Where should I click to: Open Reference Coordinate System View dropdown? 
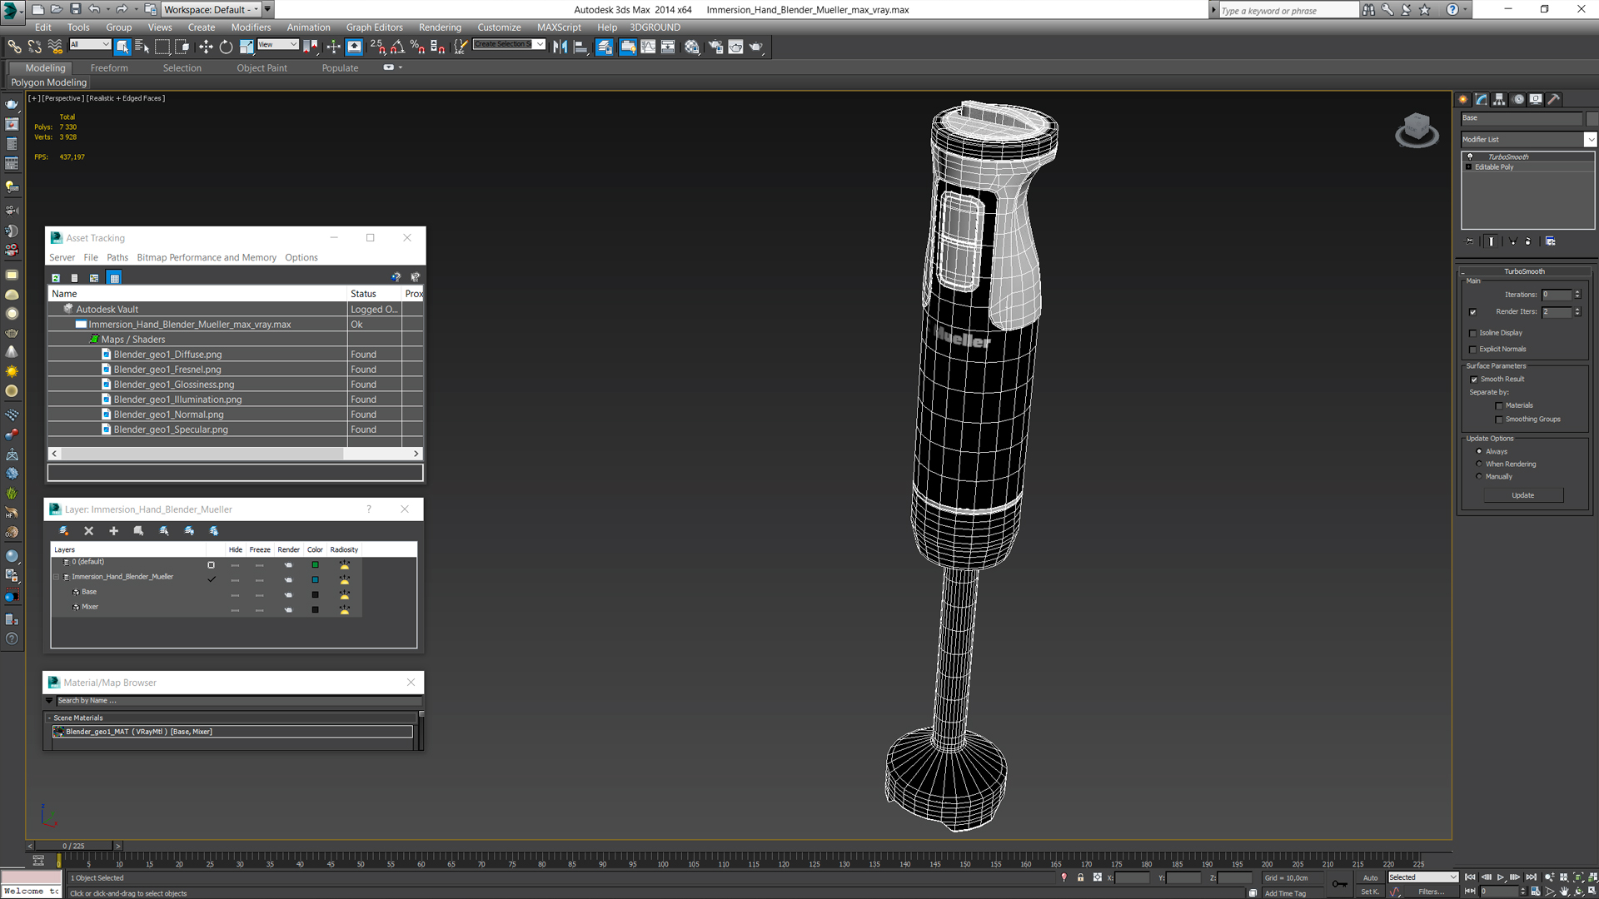(277, 45)
